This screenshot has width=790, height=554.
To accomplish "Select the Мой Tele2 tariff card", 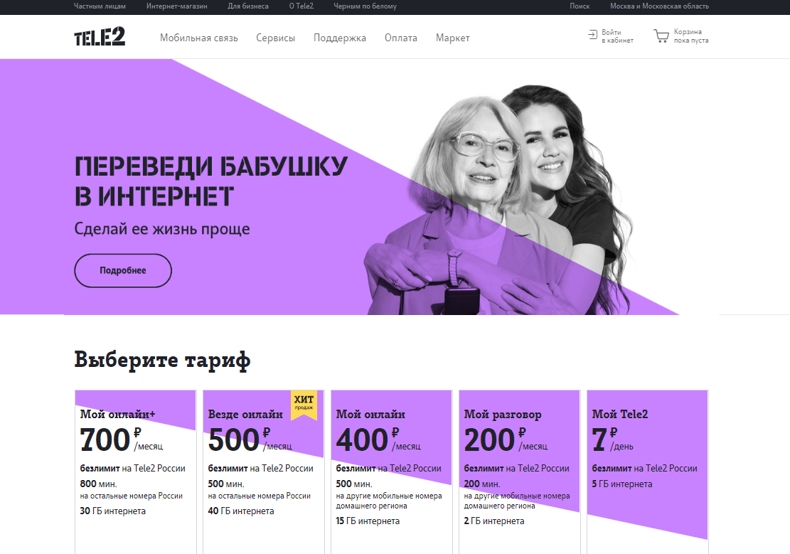I will point(647,472).
